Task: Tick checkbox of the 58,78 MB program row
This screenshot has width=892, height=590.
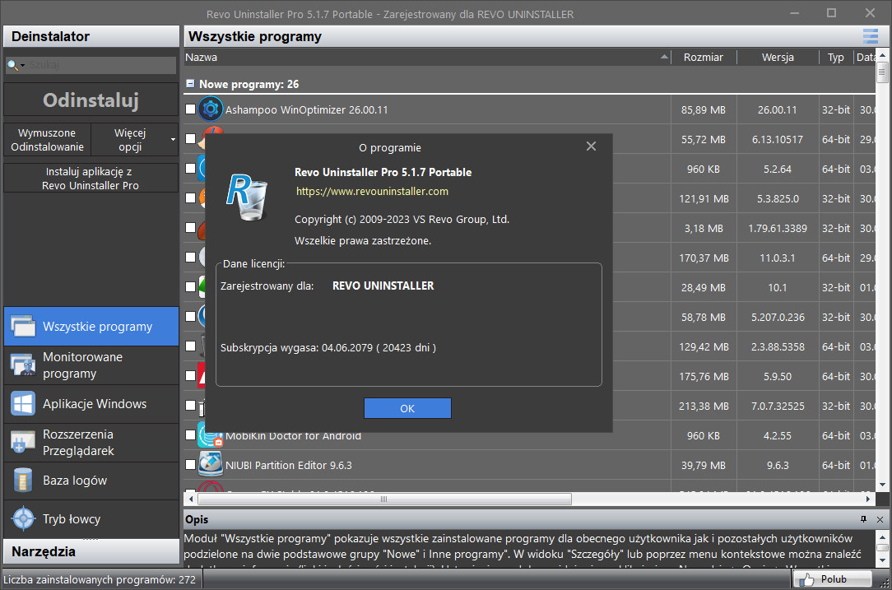Action: pos(191,316)
